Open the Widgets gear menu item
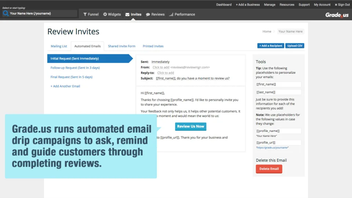The image size is (352, 198). pyautogui.click(x=112, y=14)
